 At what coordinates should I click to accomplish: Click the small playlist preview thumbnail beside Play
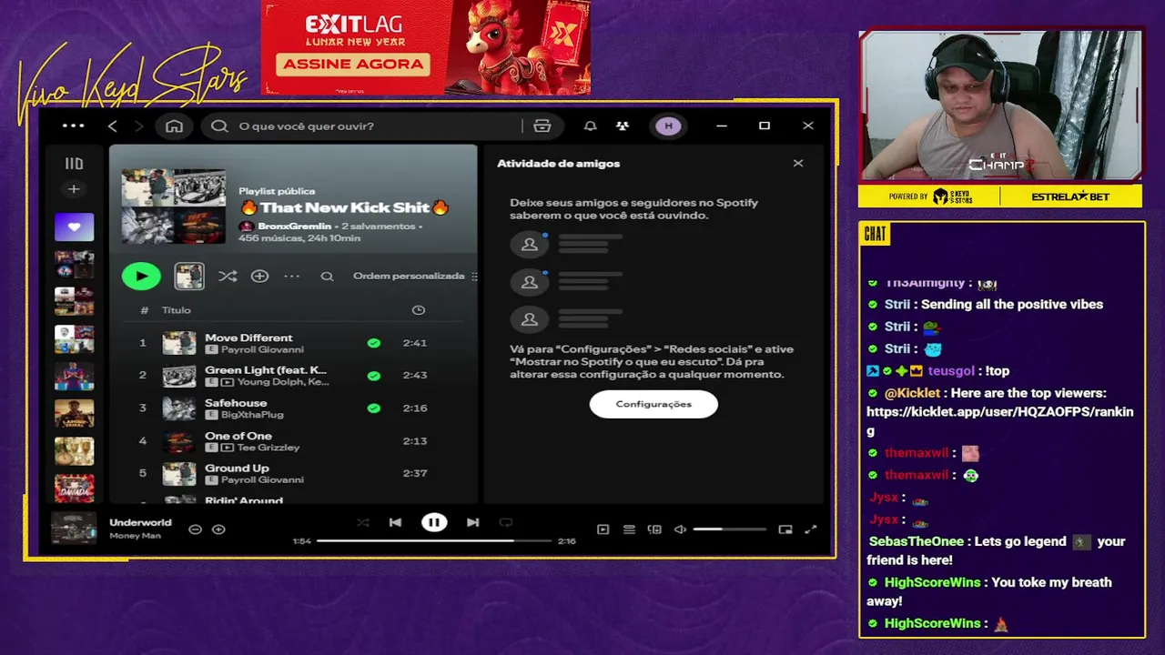click(189, 276)
